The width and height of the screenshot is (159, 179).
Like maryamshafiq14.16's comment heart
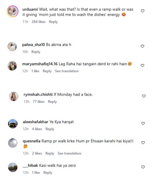[142, 66]
